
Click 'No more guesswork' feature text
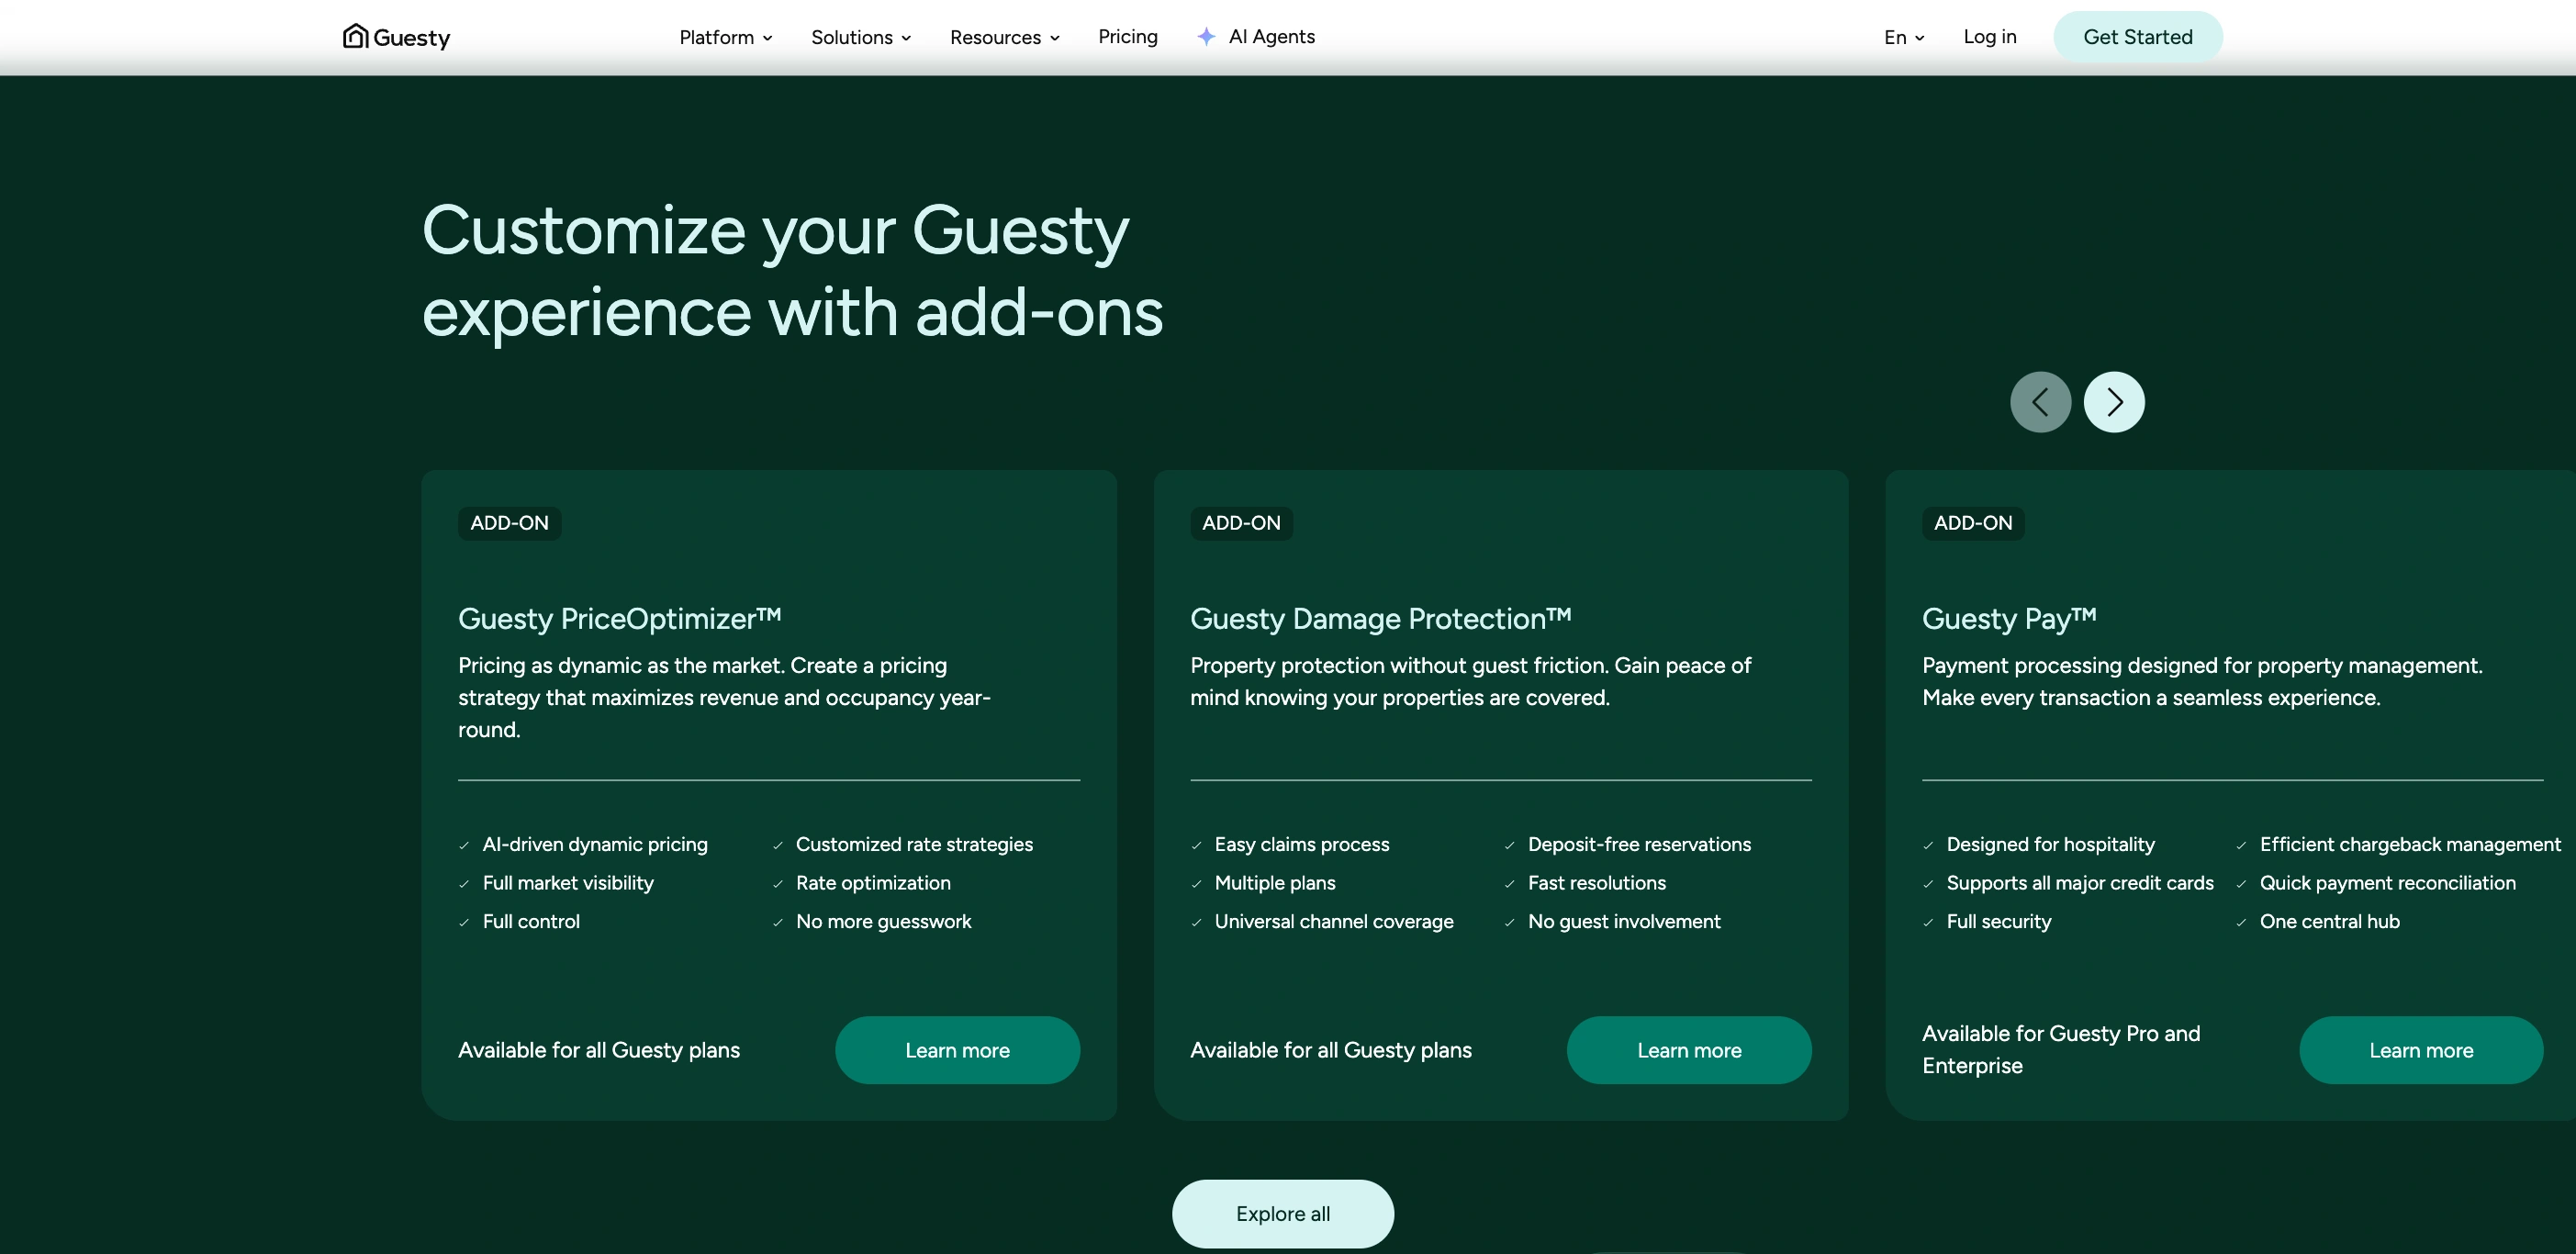click(x=883, y=921)
